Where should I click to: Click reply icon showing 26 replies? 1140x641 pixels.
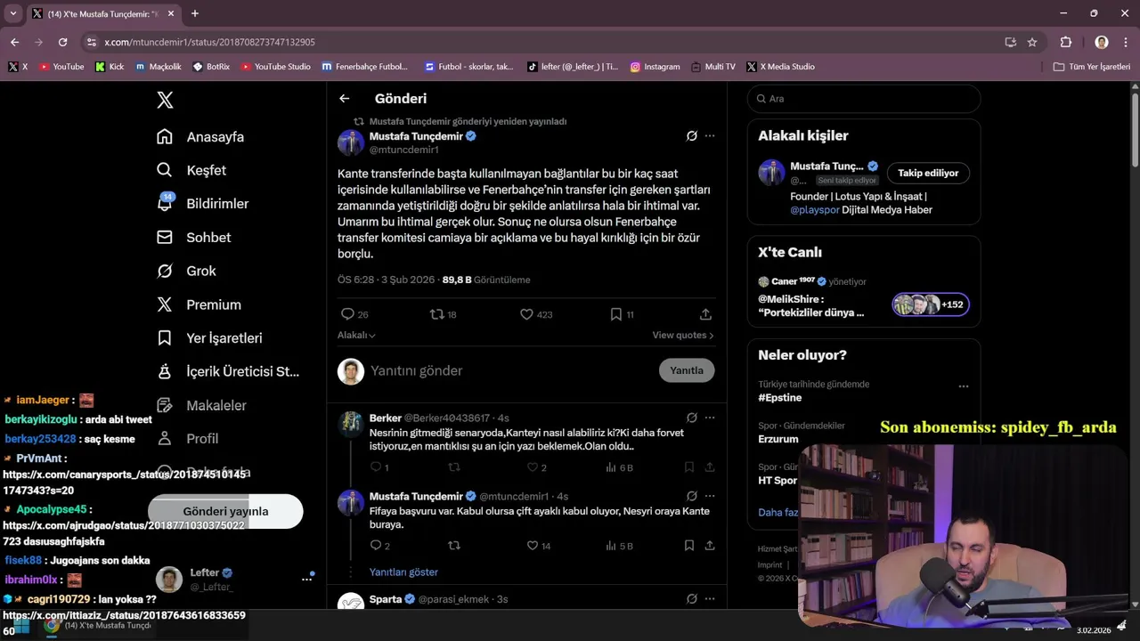pyautogui.click(x=347, y=314)
